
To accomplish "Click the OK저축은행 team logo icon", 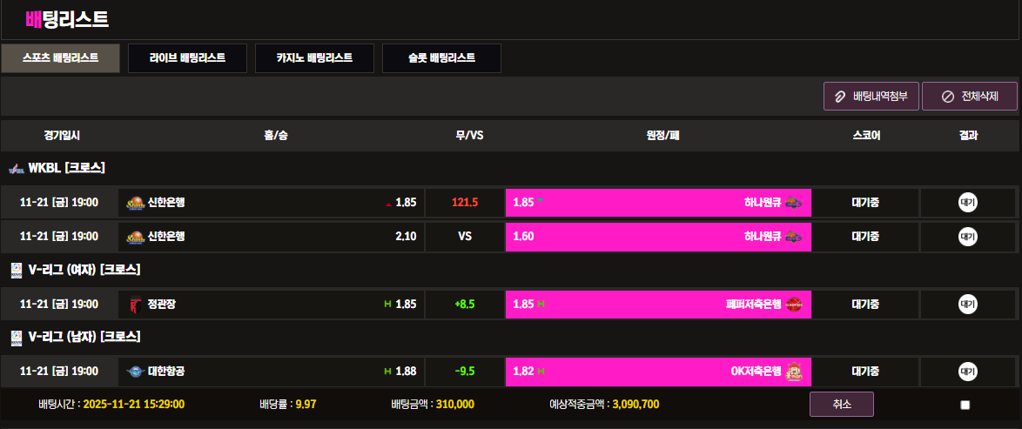I will click(792, 372).
